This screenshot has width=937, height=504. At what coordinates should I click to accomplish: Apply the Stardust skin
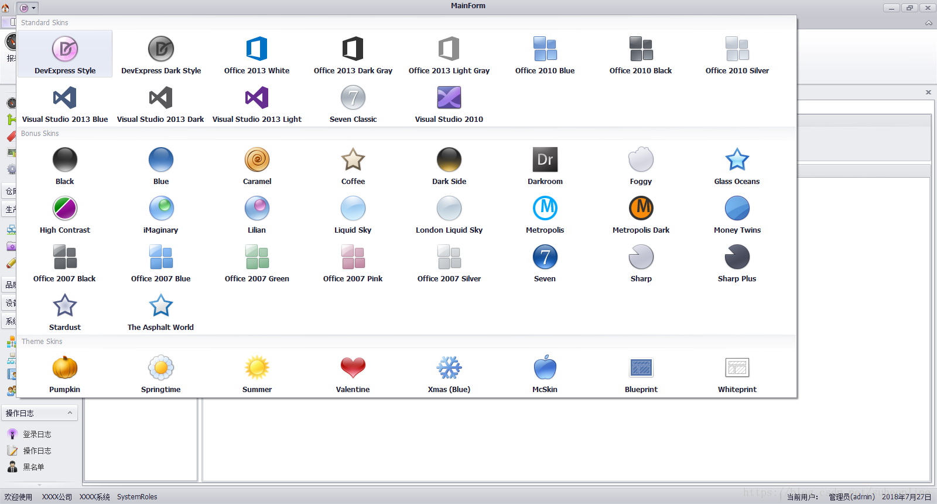click(65, 311)
